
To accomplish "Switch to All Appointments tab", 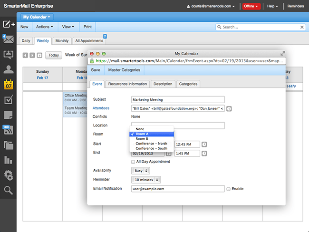I will [89, 41].
